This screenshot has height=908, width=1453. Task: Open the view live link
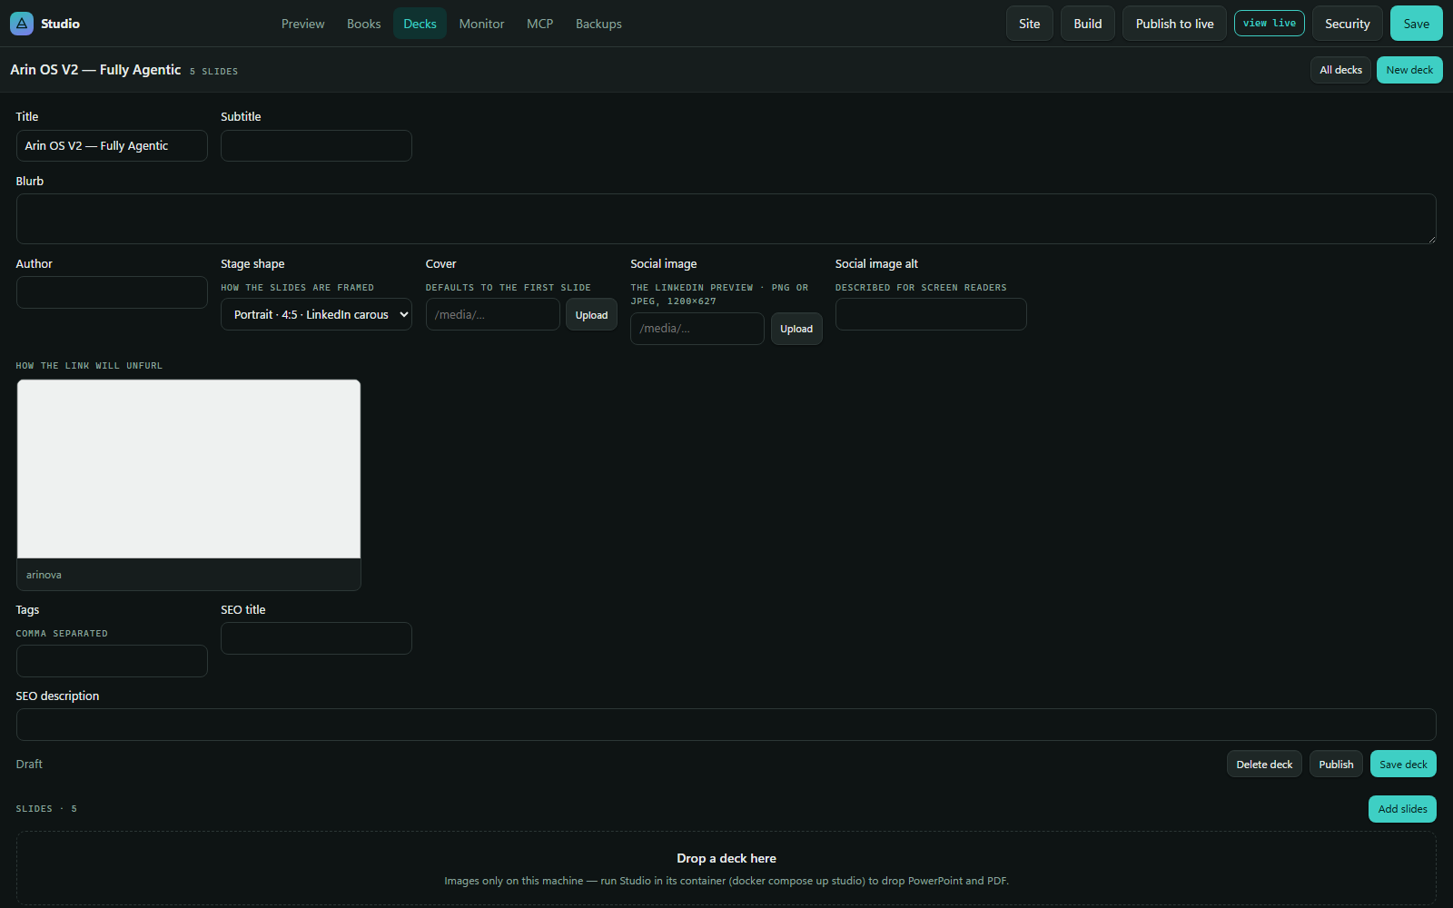point(1270,24)
